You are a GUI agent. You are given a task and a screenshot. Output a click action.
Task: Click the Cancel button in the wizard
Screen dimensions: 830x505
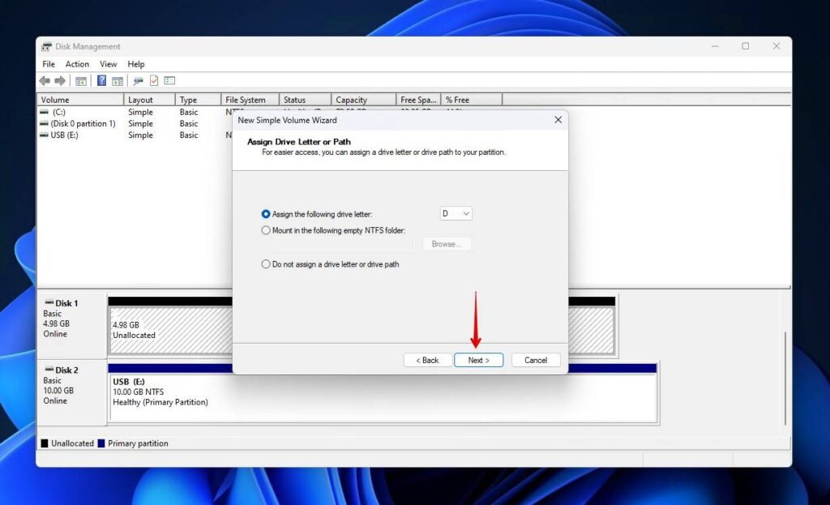(x=536, y=359)
